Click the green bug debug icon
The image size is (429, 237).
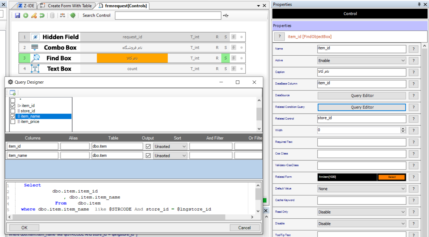pos(73,16)
